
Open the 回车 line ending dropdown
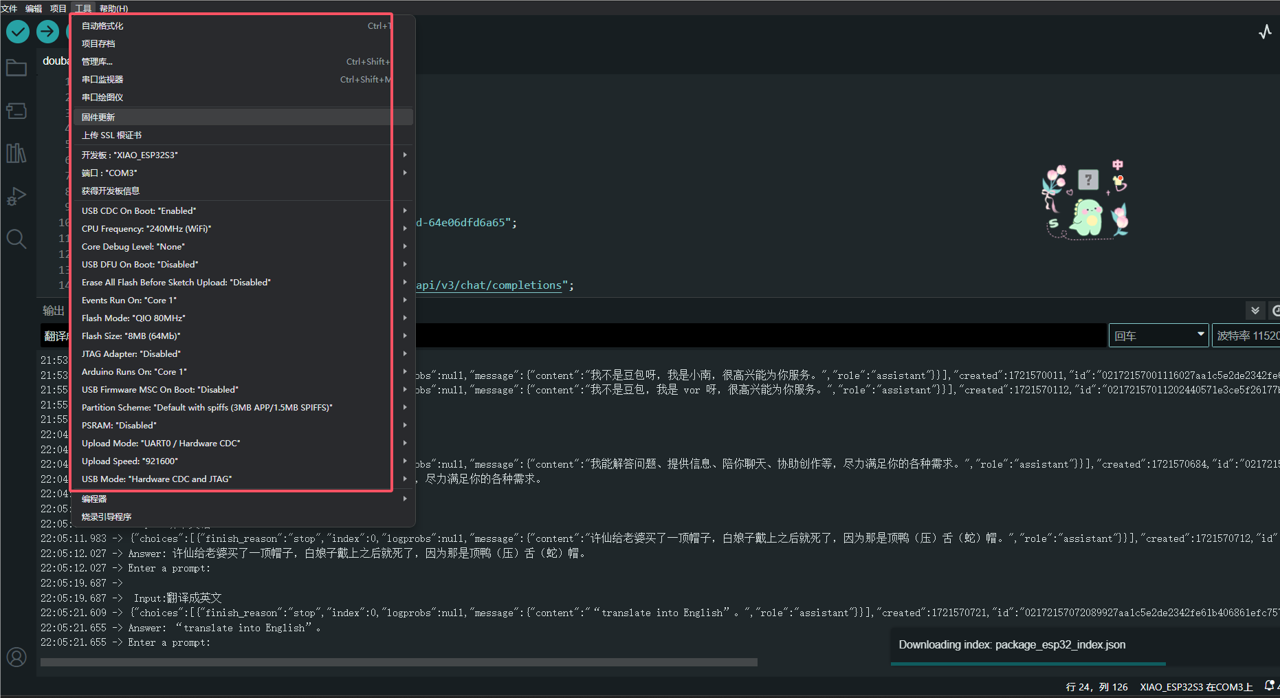tap(1158, 336)
